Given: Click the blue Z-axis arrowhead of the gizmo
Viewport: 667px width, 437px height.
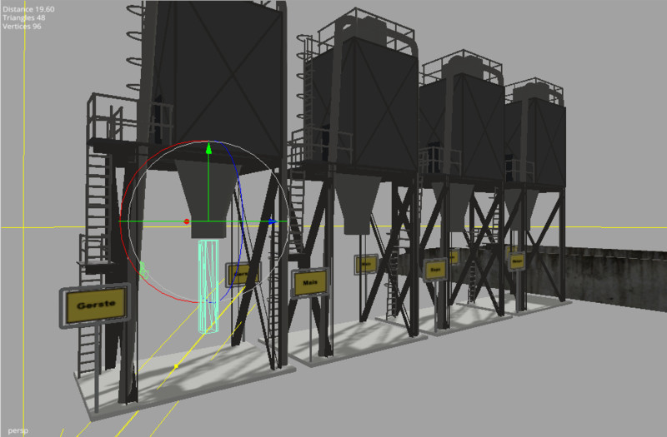Looking at the screenshot, I should pyautogui.click(x=273, y=221).
